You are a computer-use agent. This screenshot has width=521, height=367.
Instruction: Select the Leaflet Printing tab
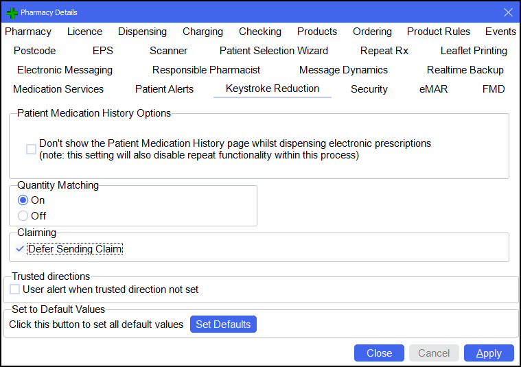pos(474,51)
